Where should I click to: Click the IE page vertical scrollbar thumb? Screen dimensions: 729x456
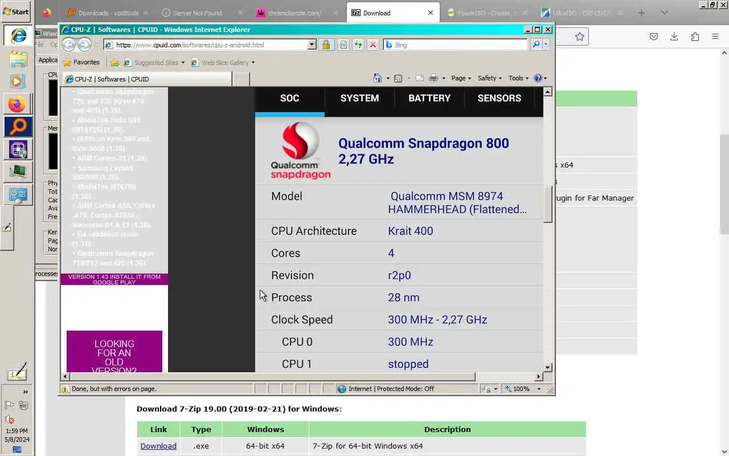click(547, 204)
